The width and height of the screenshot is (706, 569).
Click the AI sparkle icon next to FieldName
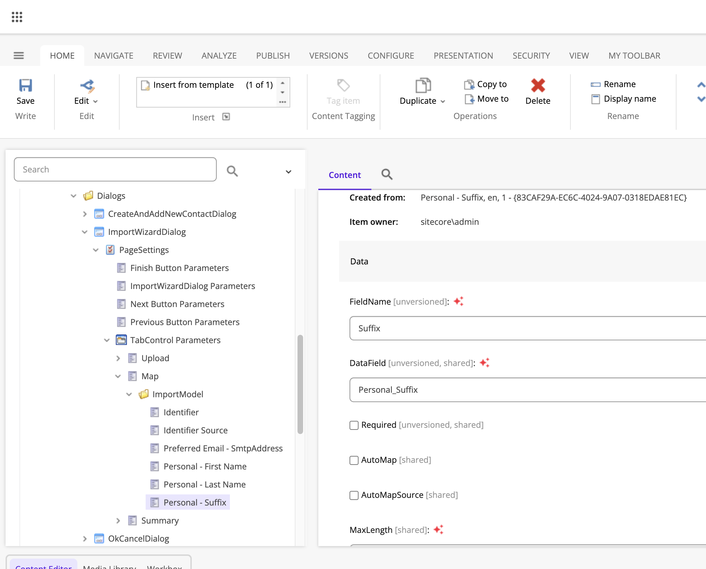click(x=458, y=301)
